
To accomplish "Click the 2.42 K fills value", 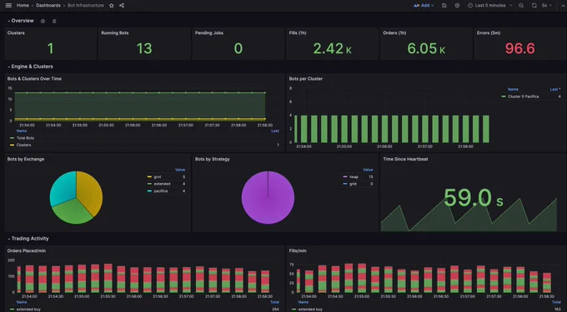I will [333, 49].
